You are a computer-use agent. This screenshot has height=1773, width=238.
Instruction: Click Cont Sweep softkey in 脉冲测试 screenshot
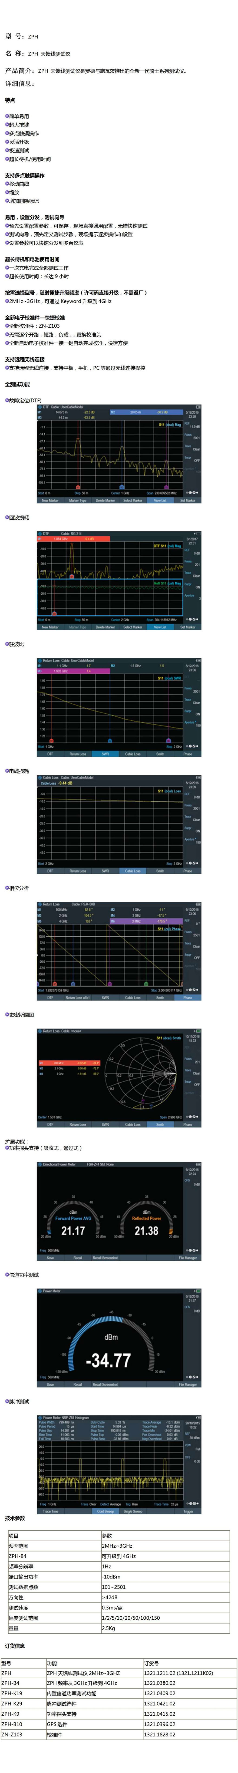point(105,1511)
